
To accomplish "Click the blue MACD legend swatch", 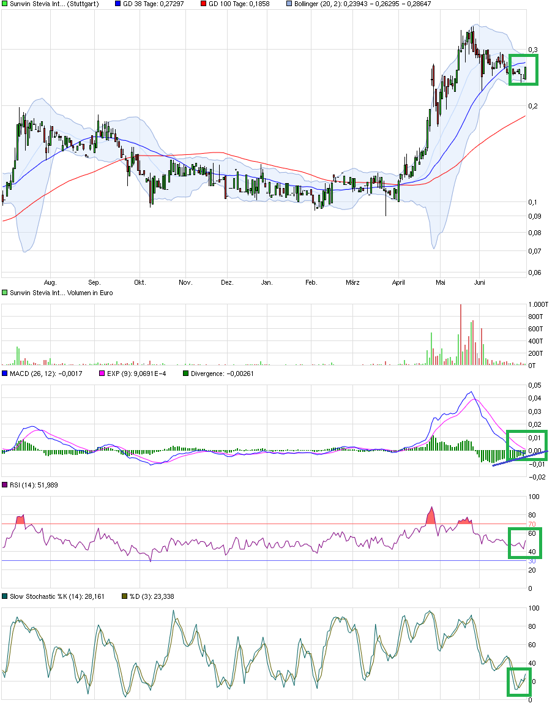I will [4, 374].
